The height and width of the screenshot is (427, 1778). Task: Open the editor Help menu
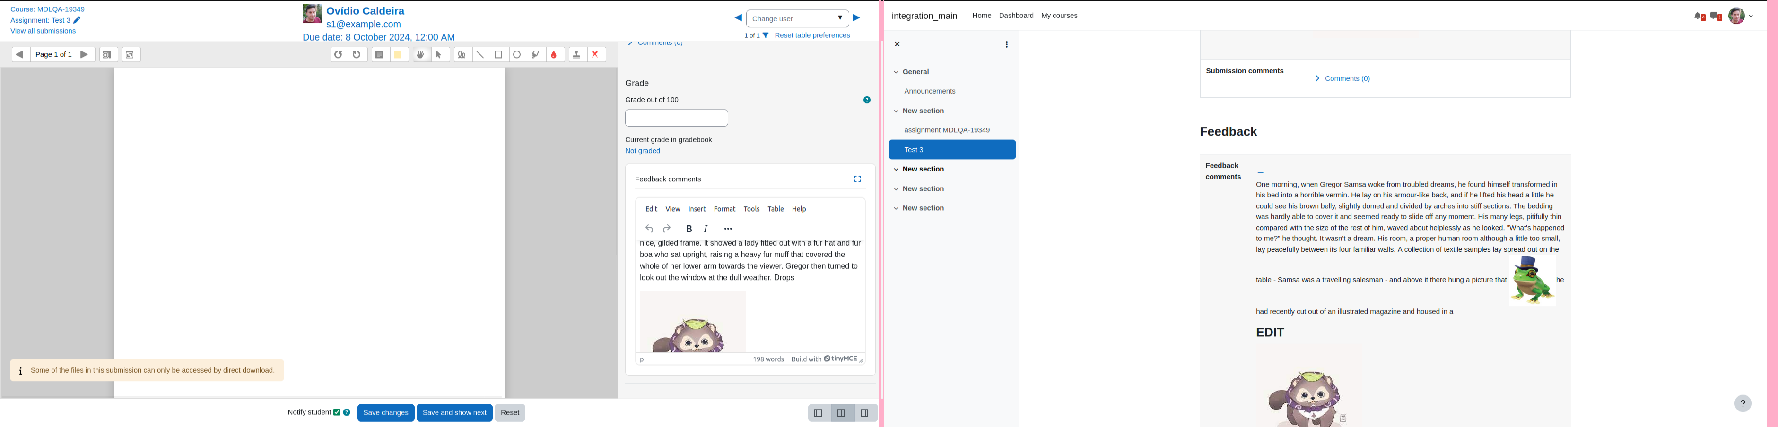coord(799,209)
